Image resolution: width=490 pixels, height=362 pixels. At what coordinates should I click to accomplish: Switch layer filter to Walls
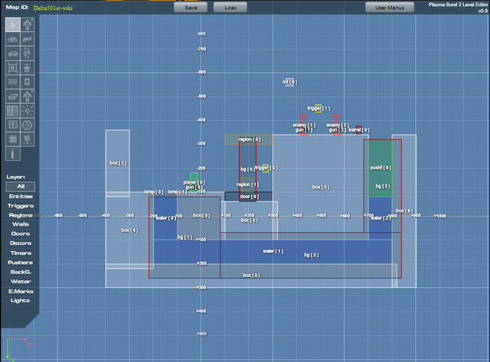click(x=21, y=224)
